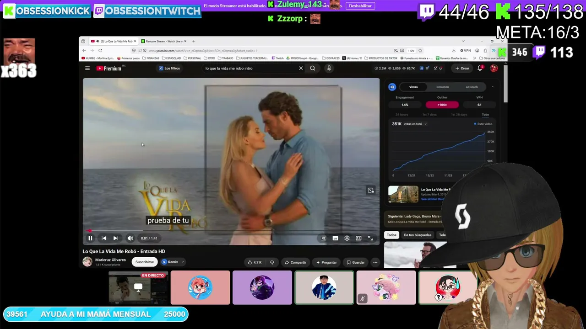The height and width of the screenshot is (329, 586).
Task: Seek on the video progress bar
Action: [231, 231]
